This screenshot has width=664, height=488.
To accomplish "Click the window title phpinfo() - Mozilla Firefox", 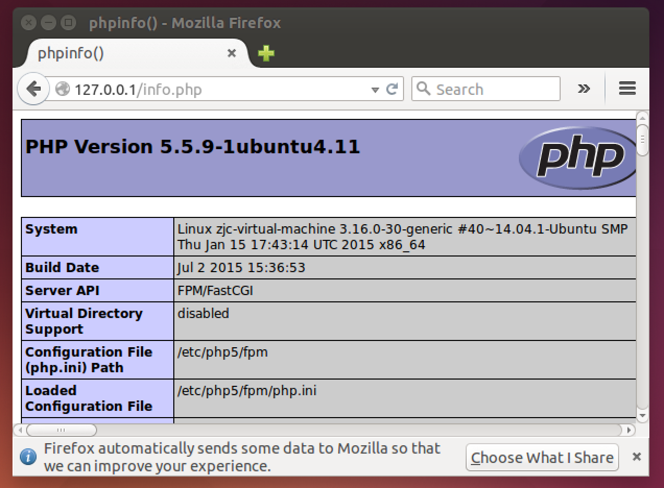I will point(185,23).
